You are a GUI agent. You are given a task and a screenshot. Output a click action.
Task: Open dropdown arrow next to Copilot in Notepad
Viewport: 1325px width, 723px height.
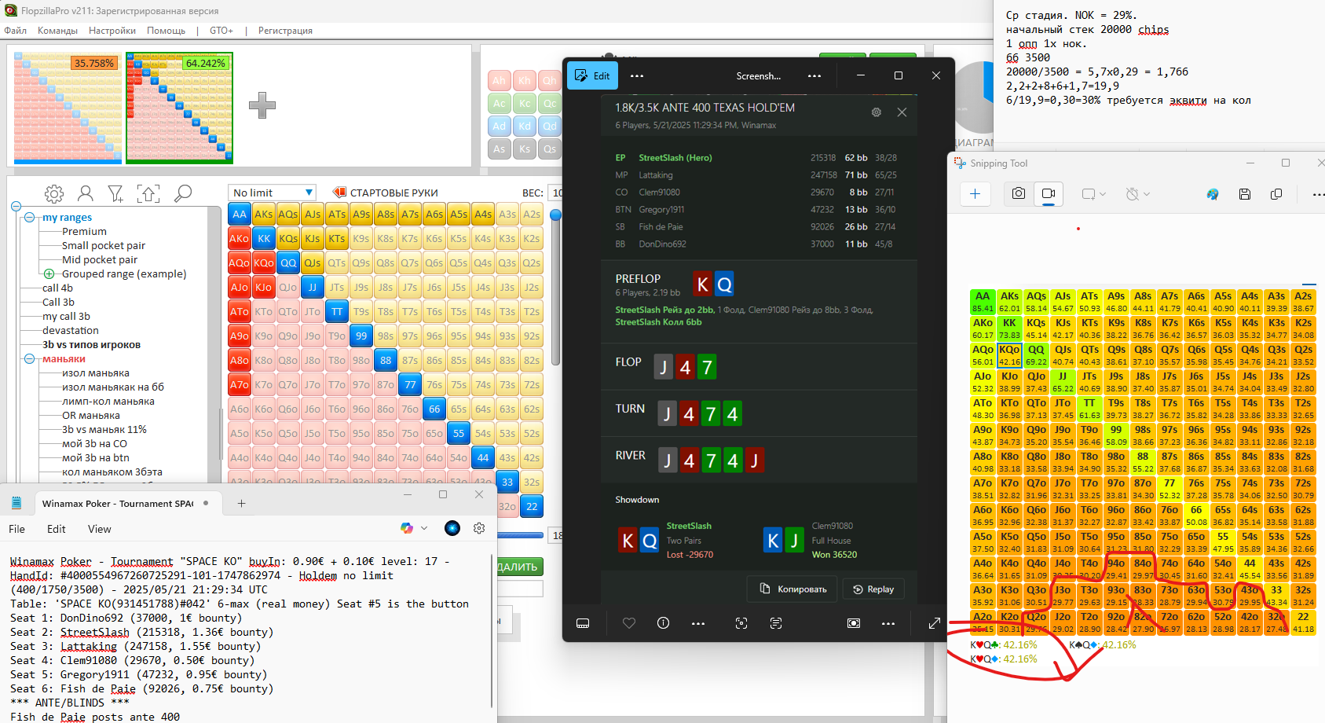click(424, 528)
